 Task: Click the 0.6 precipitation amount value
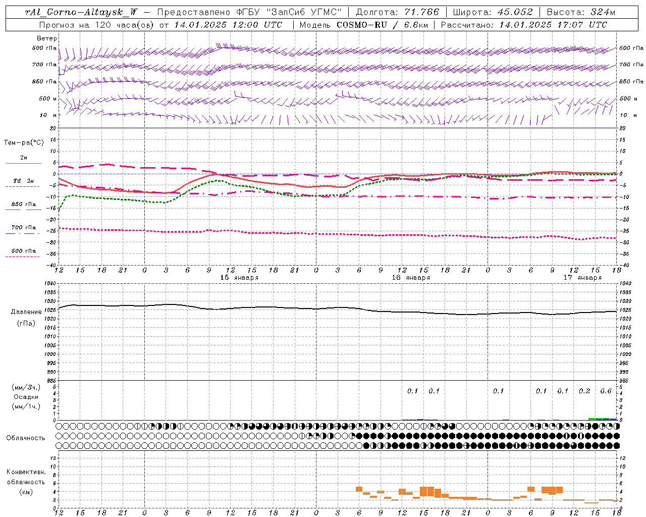[606, 391]
